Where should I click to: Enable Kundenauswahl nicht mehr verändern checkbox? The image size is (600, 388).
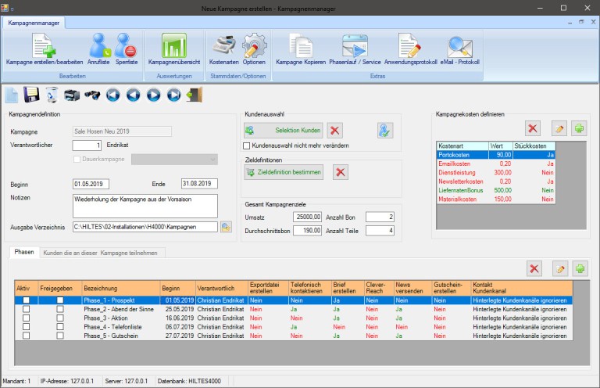pyautogui.click(x=248, y=145)
